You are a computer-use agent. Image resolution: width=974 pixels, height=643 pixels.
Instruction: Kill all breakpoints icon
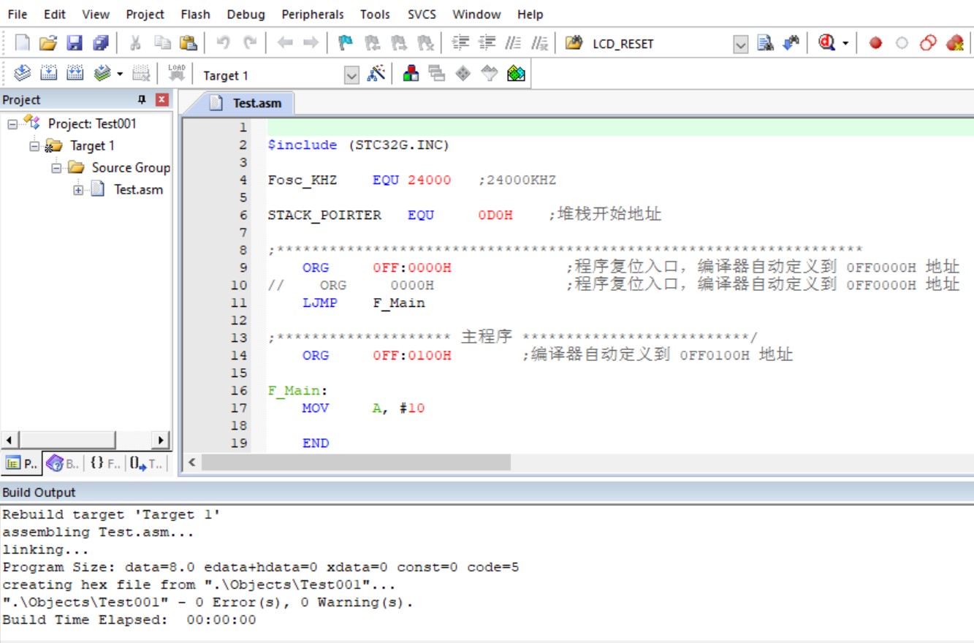point(954,43)
